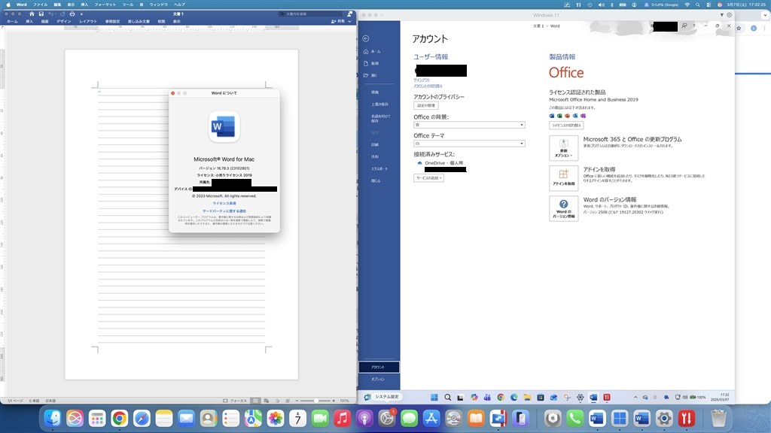771x433 pixels.
Task: Open ウィンドウ in the macOS menu bar
Action: (158, 5)
